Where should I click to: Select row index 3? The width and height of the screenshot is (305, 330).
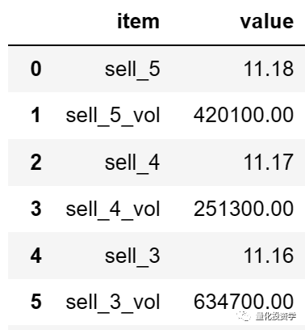(x=36, y=209)
